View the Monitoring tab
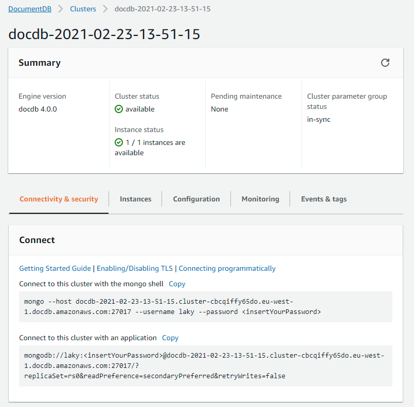Image resolution: width=414 pixels, height=407 pixels. pyautogui.click(x=260, y=199)
